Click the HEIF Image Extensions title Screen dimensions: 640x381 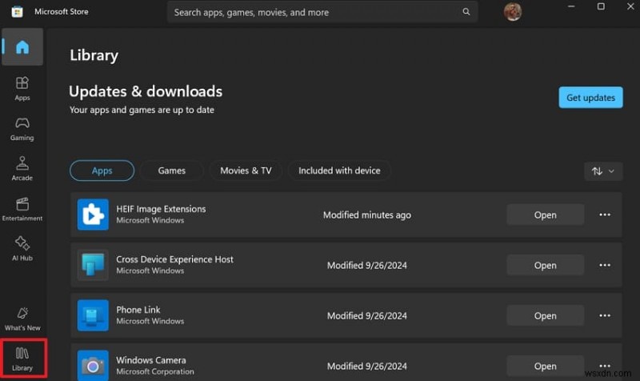click(161, 209)
